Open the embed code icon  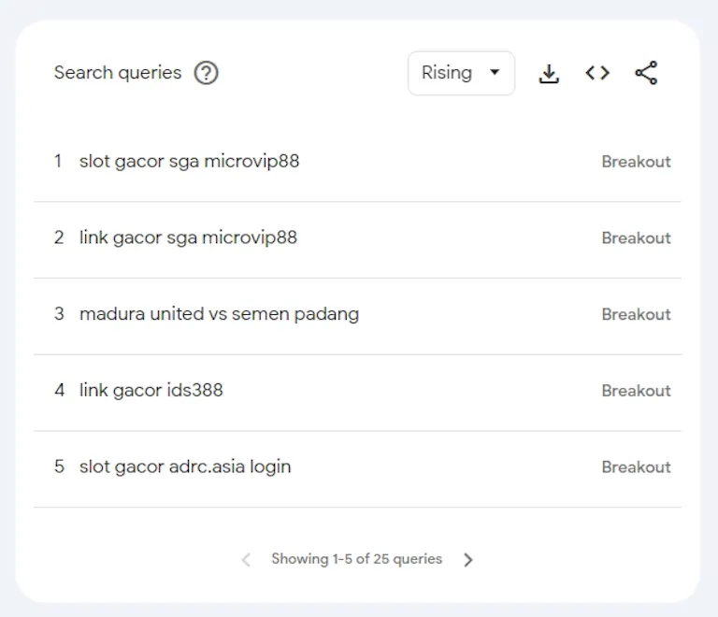click(597, 73)
